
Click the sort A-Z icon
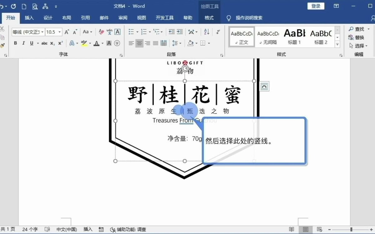click(207, 32)
